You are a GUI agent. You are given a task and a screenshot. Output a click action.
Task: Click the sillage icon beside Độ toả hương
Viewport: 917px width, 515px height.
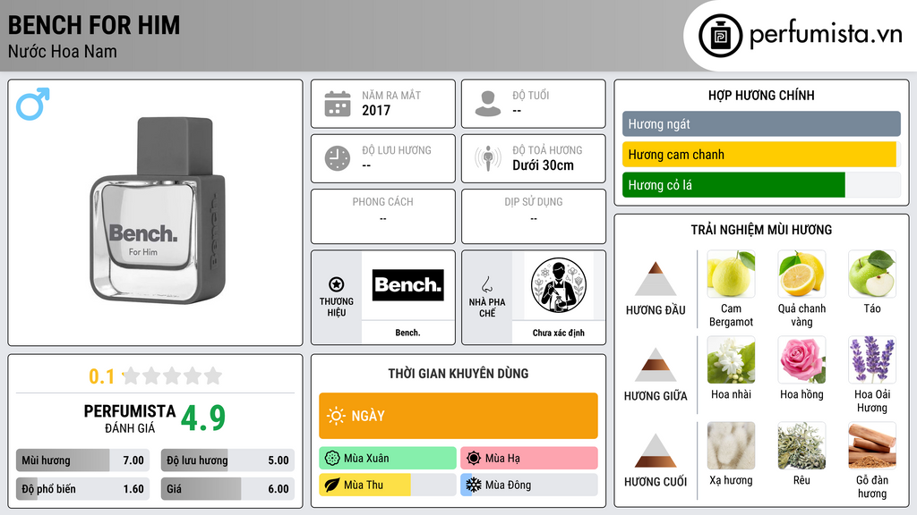click(x=488, y=158)
